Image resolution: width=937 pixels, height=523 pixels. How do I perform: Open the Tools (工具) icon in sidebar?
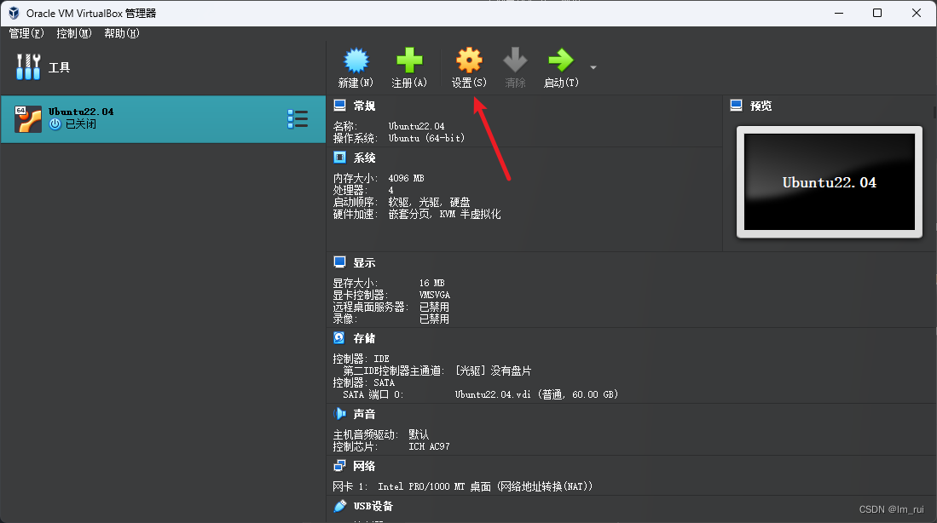[x=28, y=67]
